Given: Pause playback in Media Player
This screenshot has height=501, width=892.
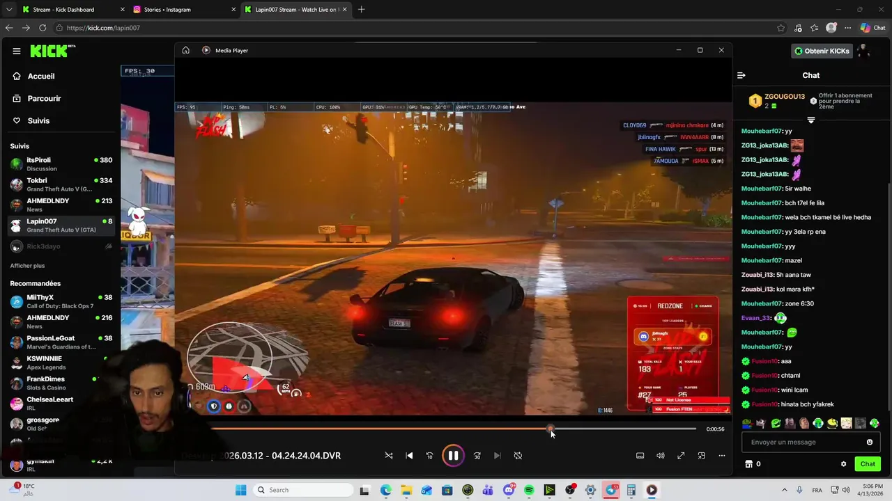Looking at the screenshot, I should [453, 456].
